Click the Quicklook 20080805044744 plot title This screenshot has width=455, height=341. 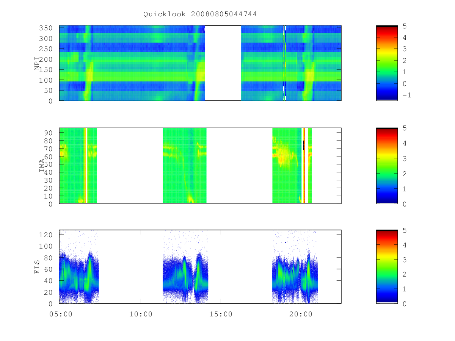[200, 14]
